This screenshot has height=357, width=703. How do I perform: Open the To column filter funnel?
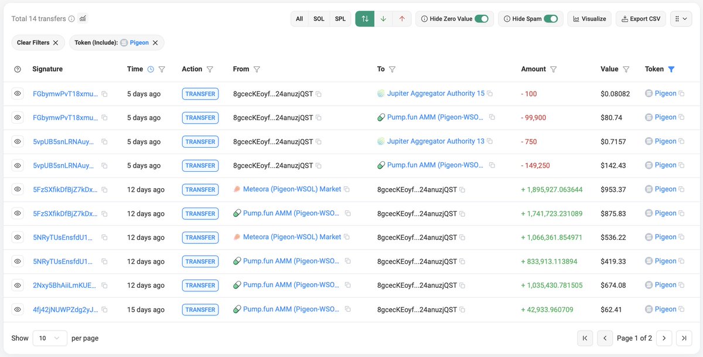(393, 69)
